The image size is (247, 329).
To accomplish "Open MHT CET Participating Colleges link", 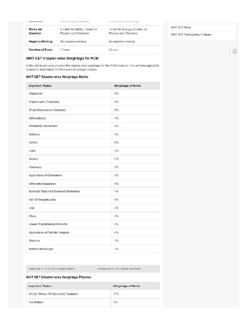I will (x=191, y=34).
